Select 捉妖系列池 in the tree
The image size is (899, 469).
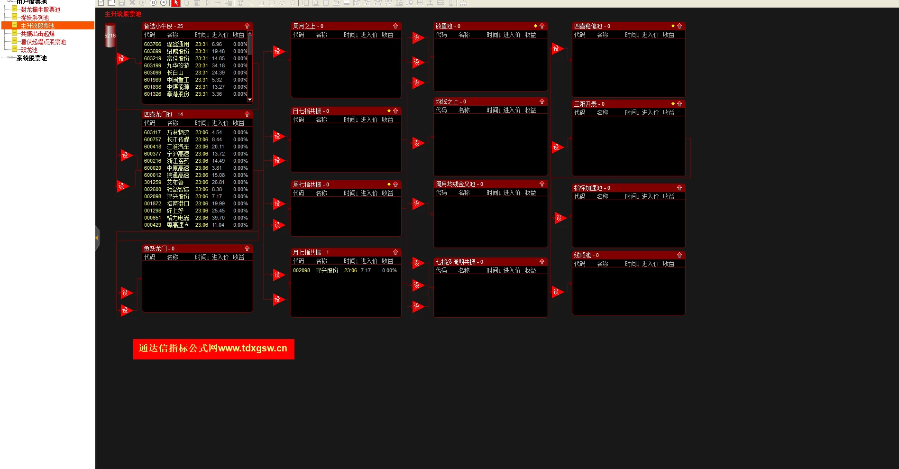point(35,18)
